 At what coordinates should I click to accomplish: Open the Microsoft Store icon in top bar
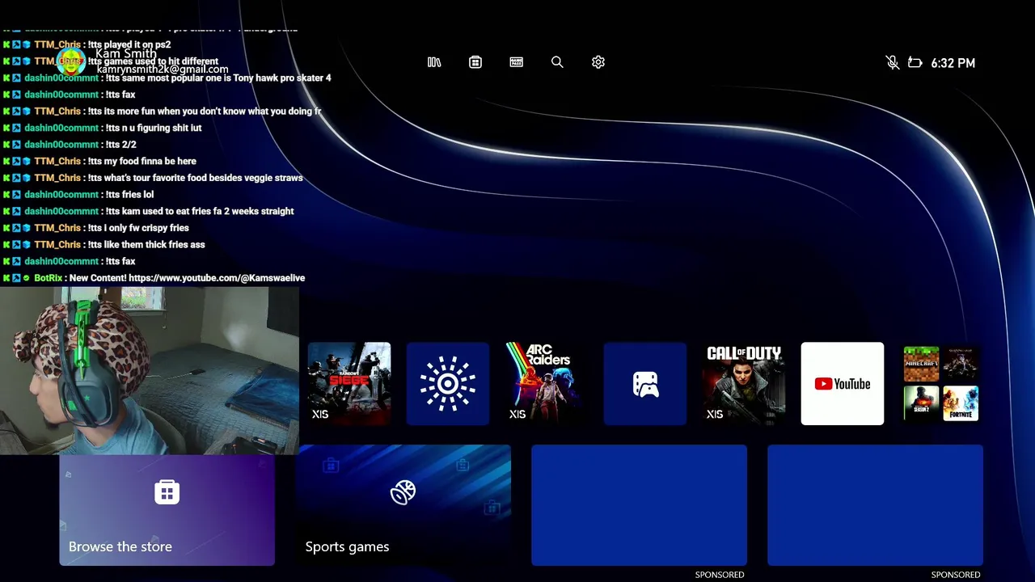pos(475,62)
